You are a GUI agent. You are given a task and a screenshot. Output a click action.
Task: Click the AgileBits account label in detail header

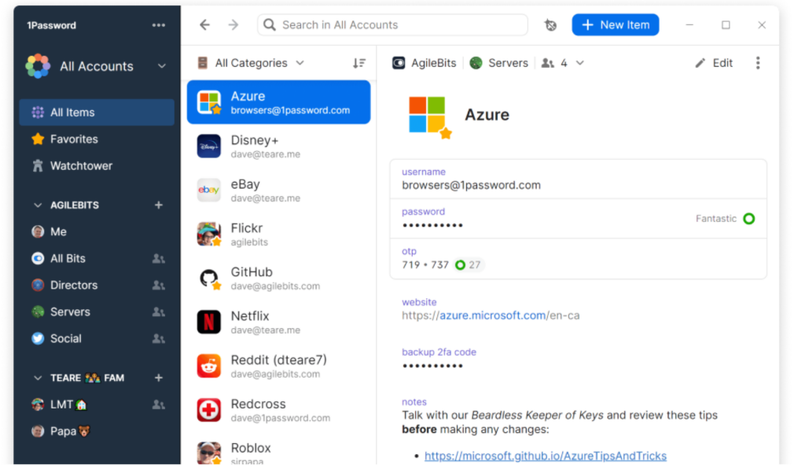coord(425,63)
